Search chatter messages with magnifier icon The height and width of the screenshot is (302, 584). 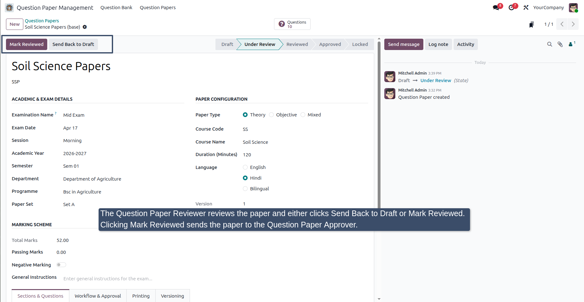[x=550, y=44]
